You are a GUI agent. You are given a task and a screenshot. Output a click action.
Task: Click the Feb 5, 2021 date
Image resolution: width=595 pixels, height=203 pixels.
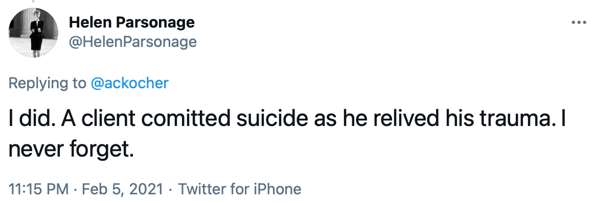click(x=123, y=189)
